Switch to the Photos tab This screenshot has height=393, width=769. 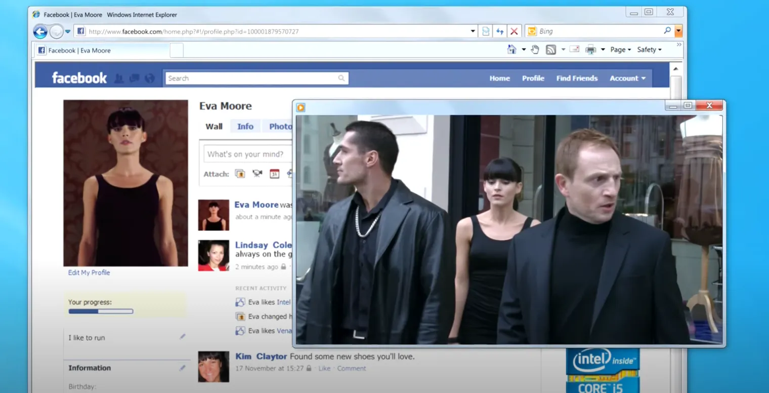tap(278, 127)
